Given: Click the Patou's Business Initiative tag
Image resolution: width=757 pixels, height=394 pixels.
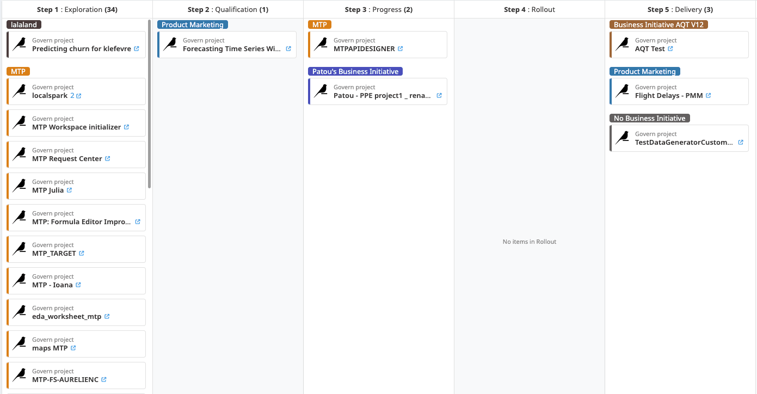Looking at the screenshot, I should 355,71.
